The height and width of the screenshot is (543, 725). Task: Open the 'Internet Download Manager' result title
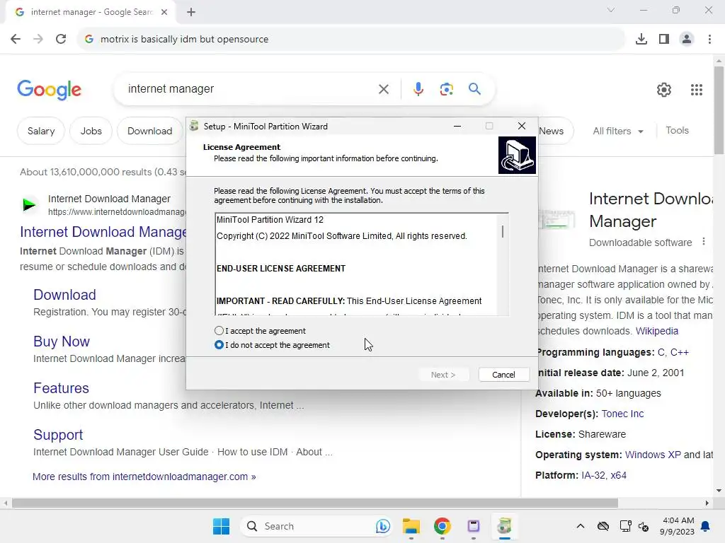pyautogui.click(x=103, y=232)
